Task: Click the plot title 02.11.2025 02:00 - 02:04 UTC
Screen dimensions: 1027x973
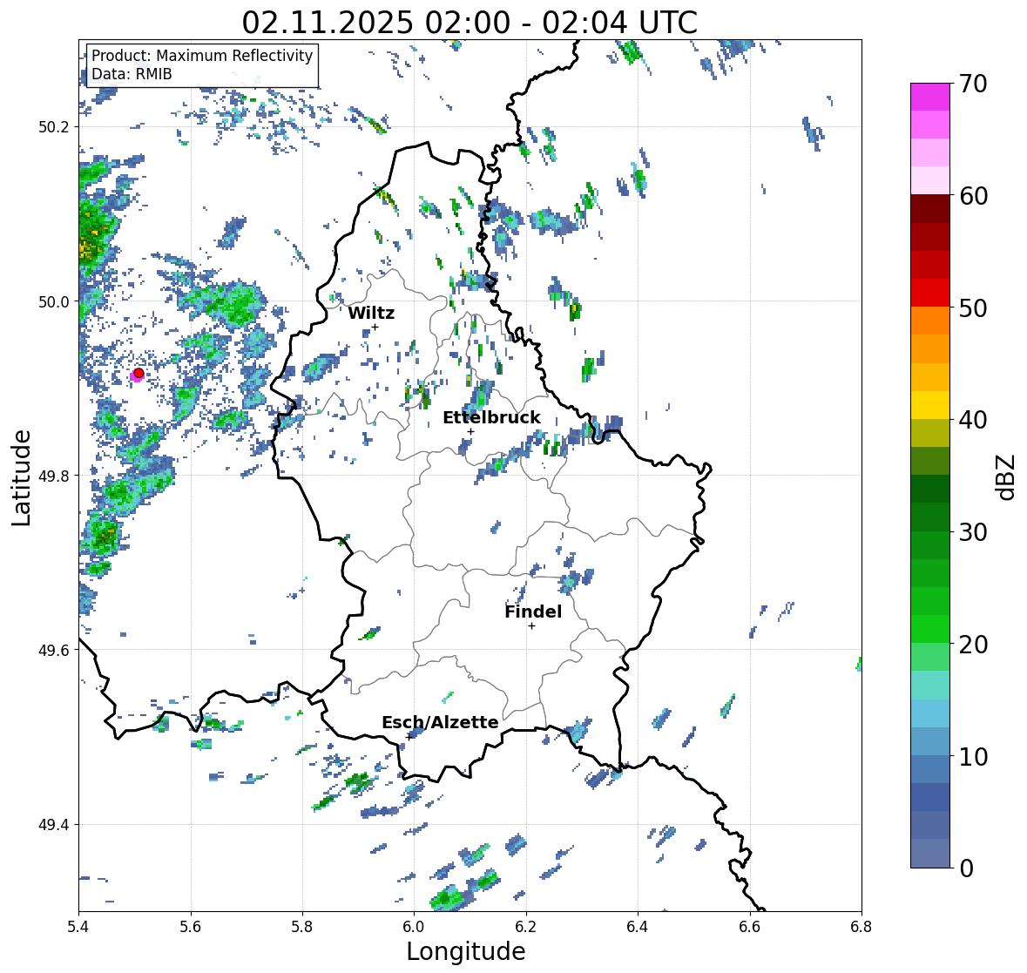Action: pos(470,23)
